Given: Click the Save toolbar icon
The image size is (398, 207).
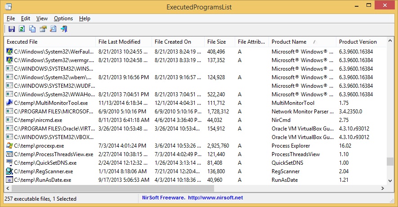Looking at the screenshot, I should (12, 29).
